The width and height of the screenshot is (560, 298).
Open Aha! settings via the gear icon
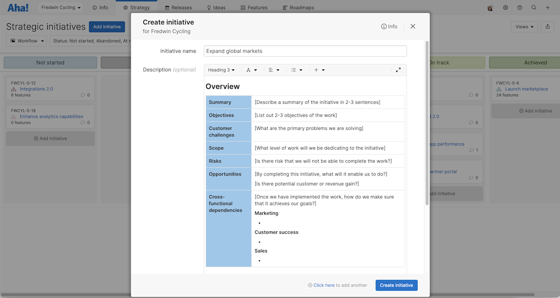(x=505, y=7)
